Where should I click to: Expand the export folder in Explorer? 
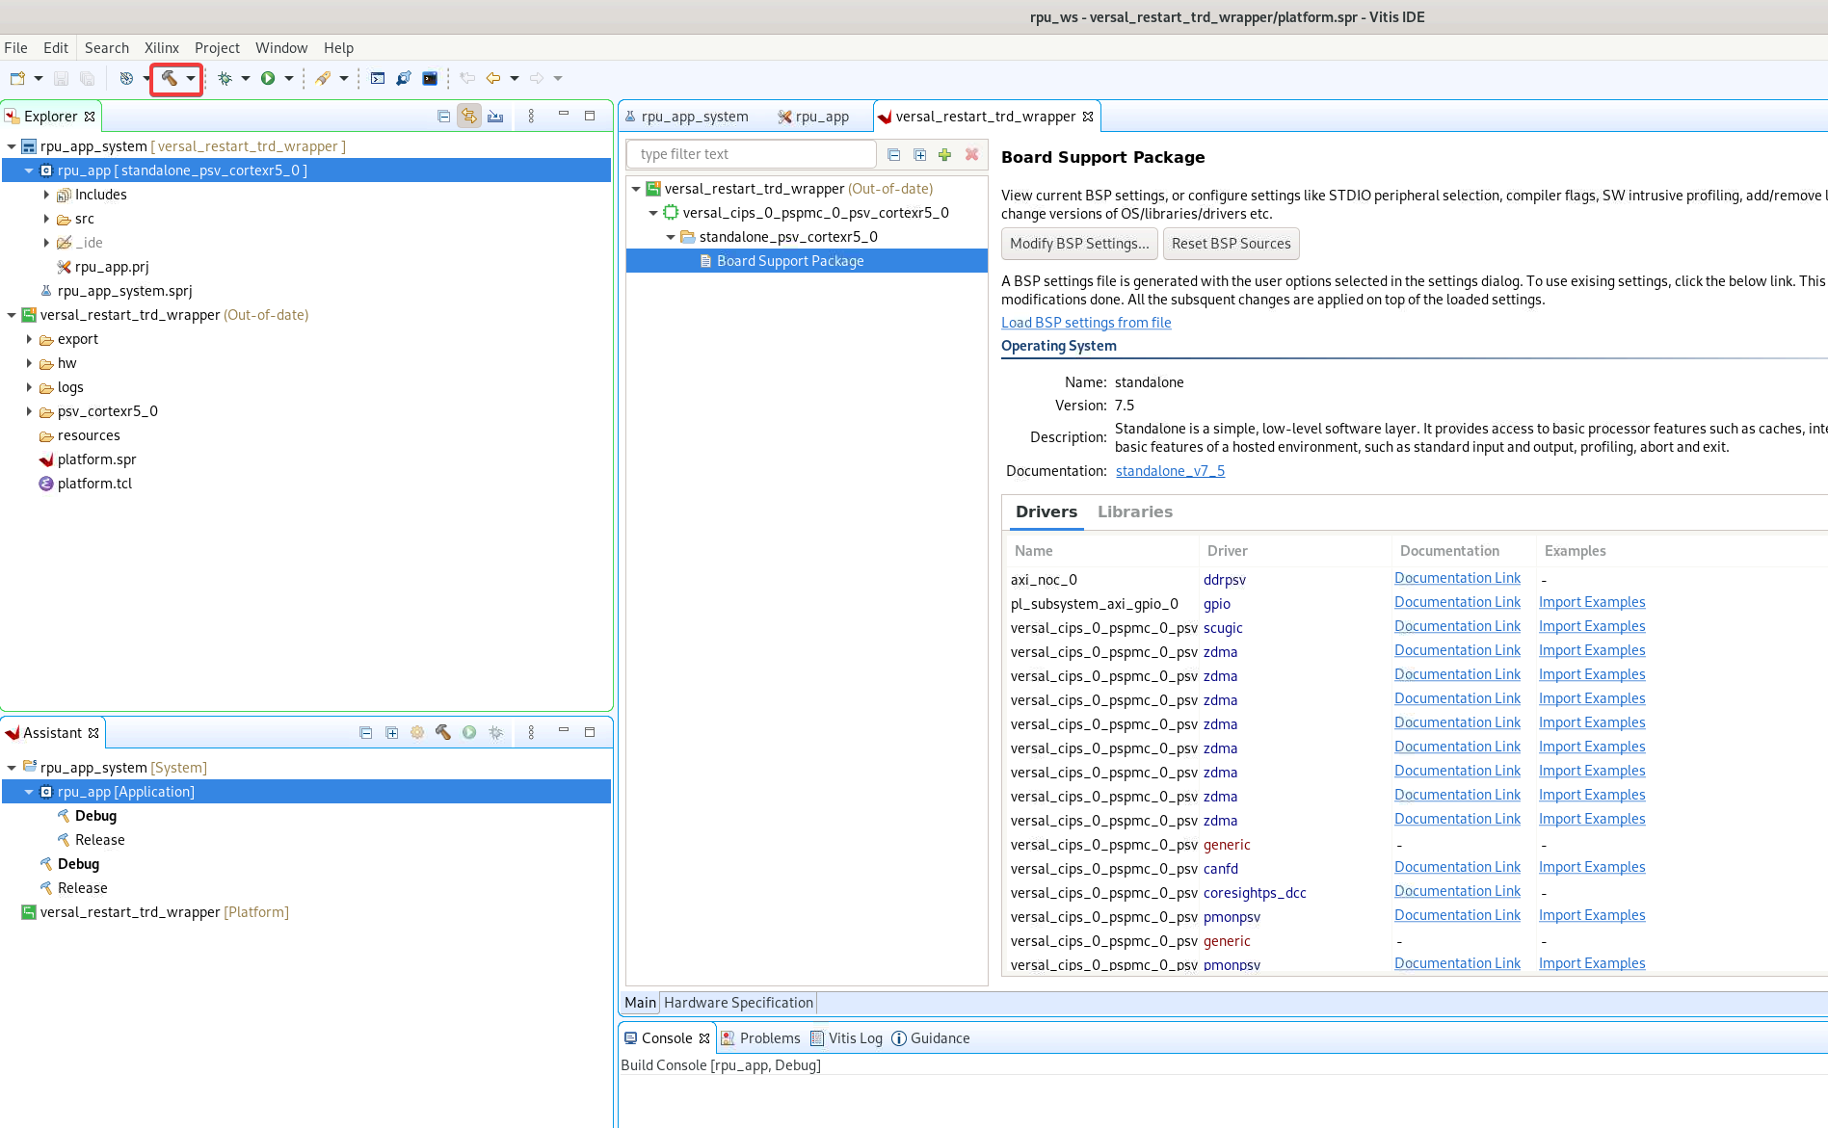[29, 339]
